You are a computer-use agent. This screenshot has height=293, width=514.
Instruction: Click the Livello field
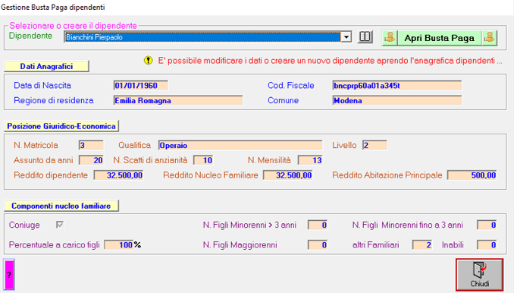(375, 145)
